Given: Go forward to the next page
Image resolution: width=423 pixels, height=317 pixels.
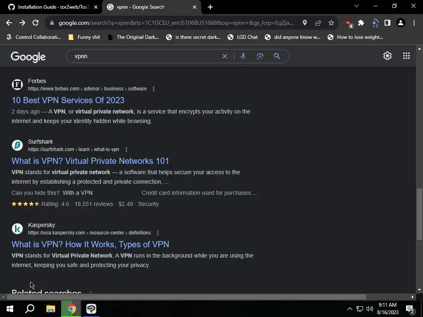Looking at the screenshot, I should coord(22,23).
